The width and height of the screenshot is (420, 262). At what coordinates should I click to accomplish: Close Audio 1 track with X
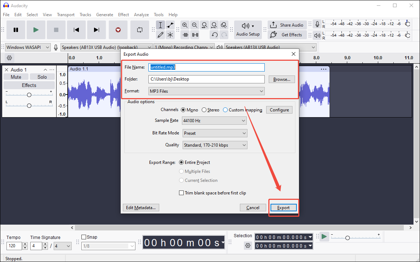tap(7, 70)
